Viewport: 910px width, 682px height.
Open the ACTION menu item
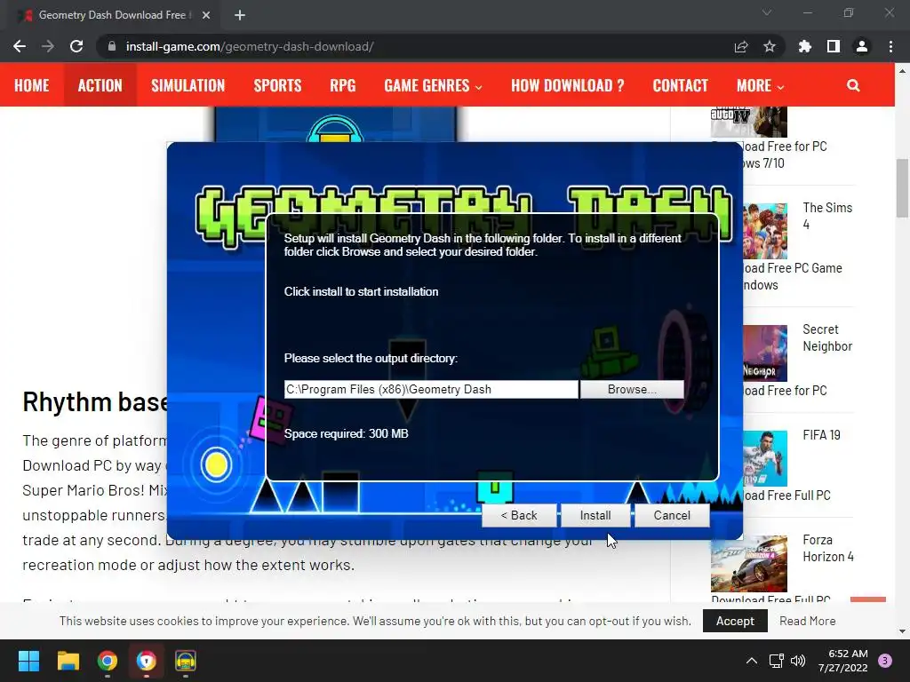tap(100, 85)
